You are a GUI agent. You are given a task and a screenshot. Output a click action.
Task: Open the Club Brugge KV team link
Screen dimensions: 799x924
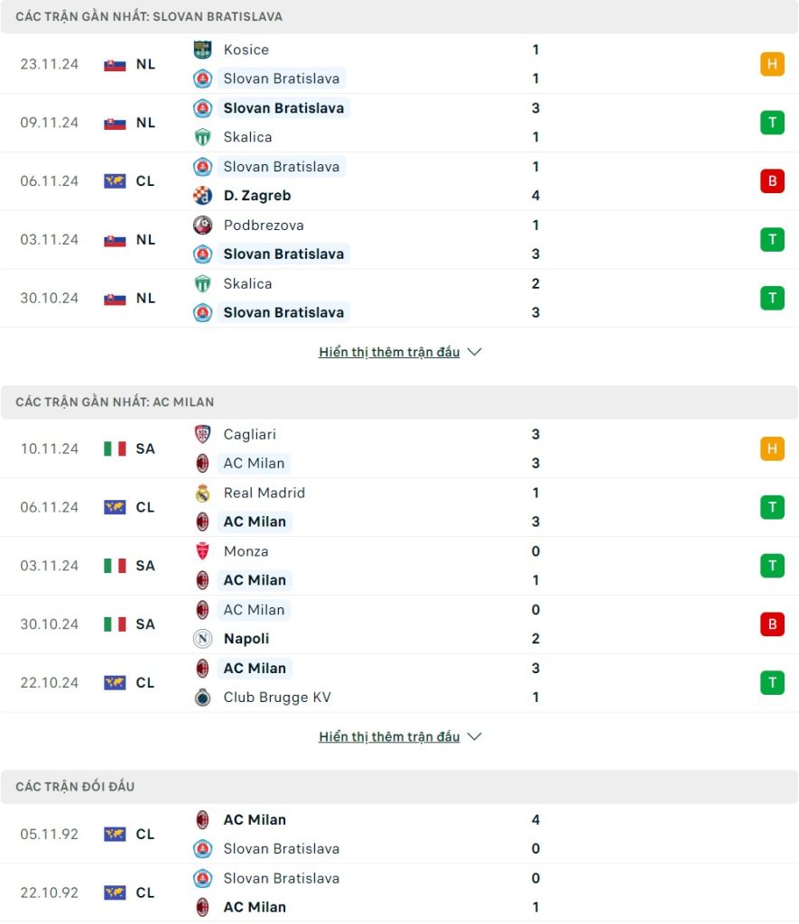tap(277, 698)
